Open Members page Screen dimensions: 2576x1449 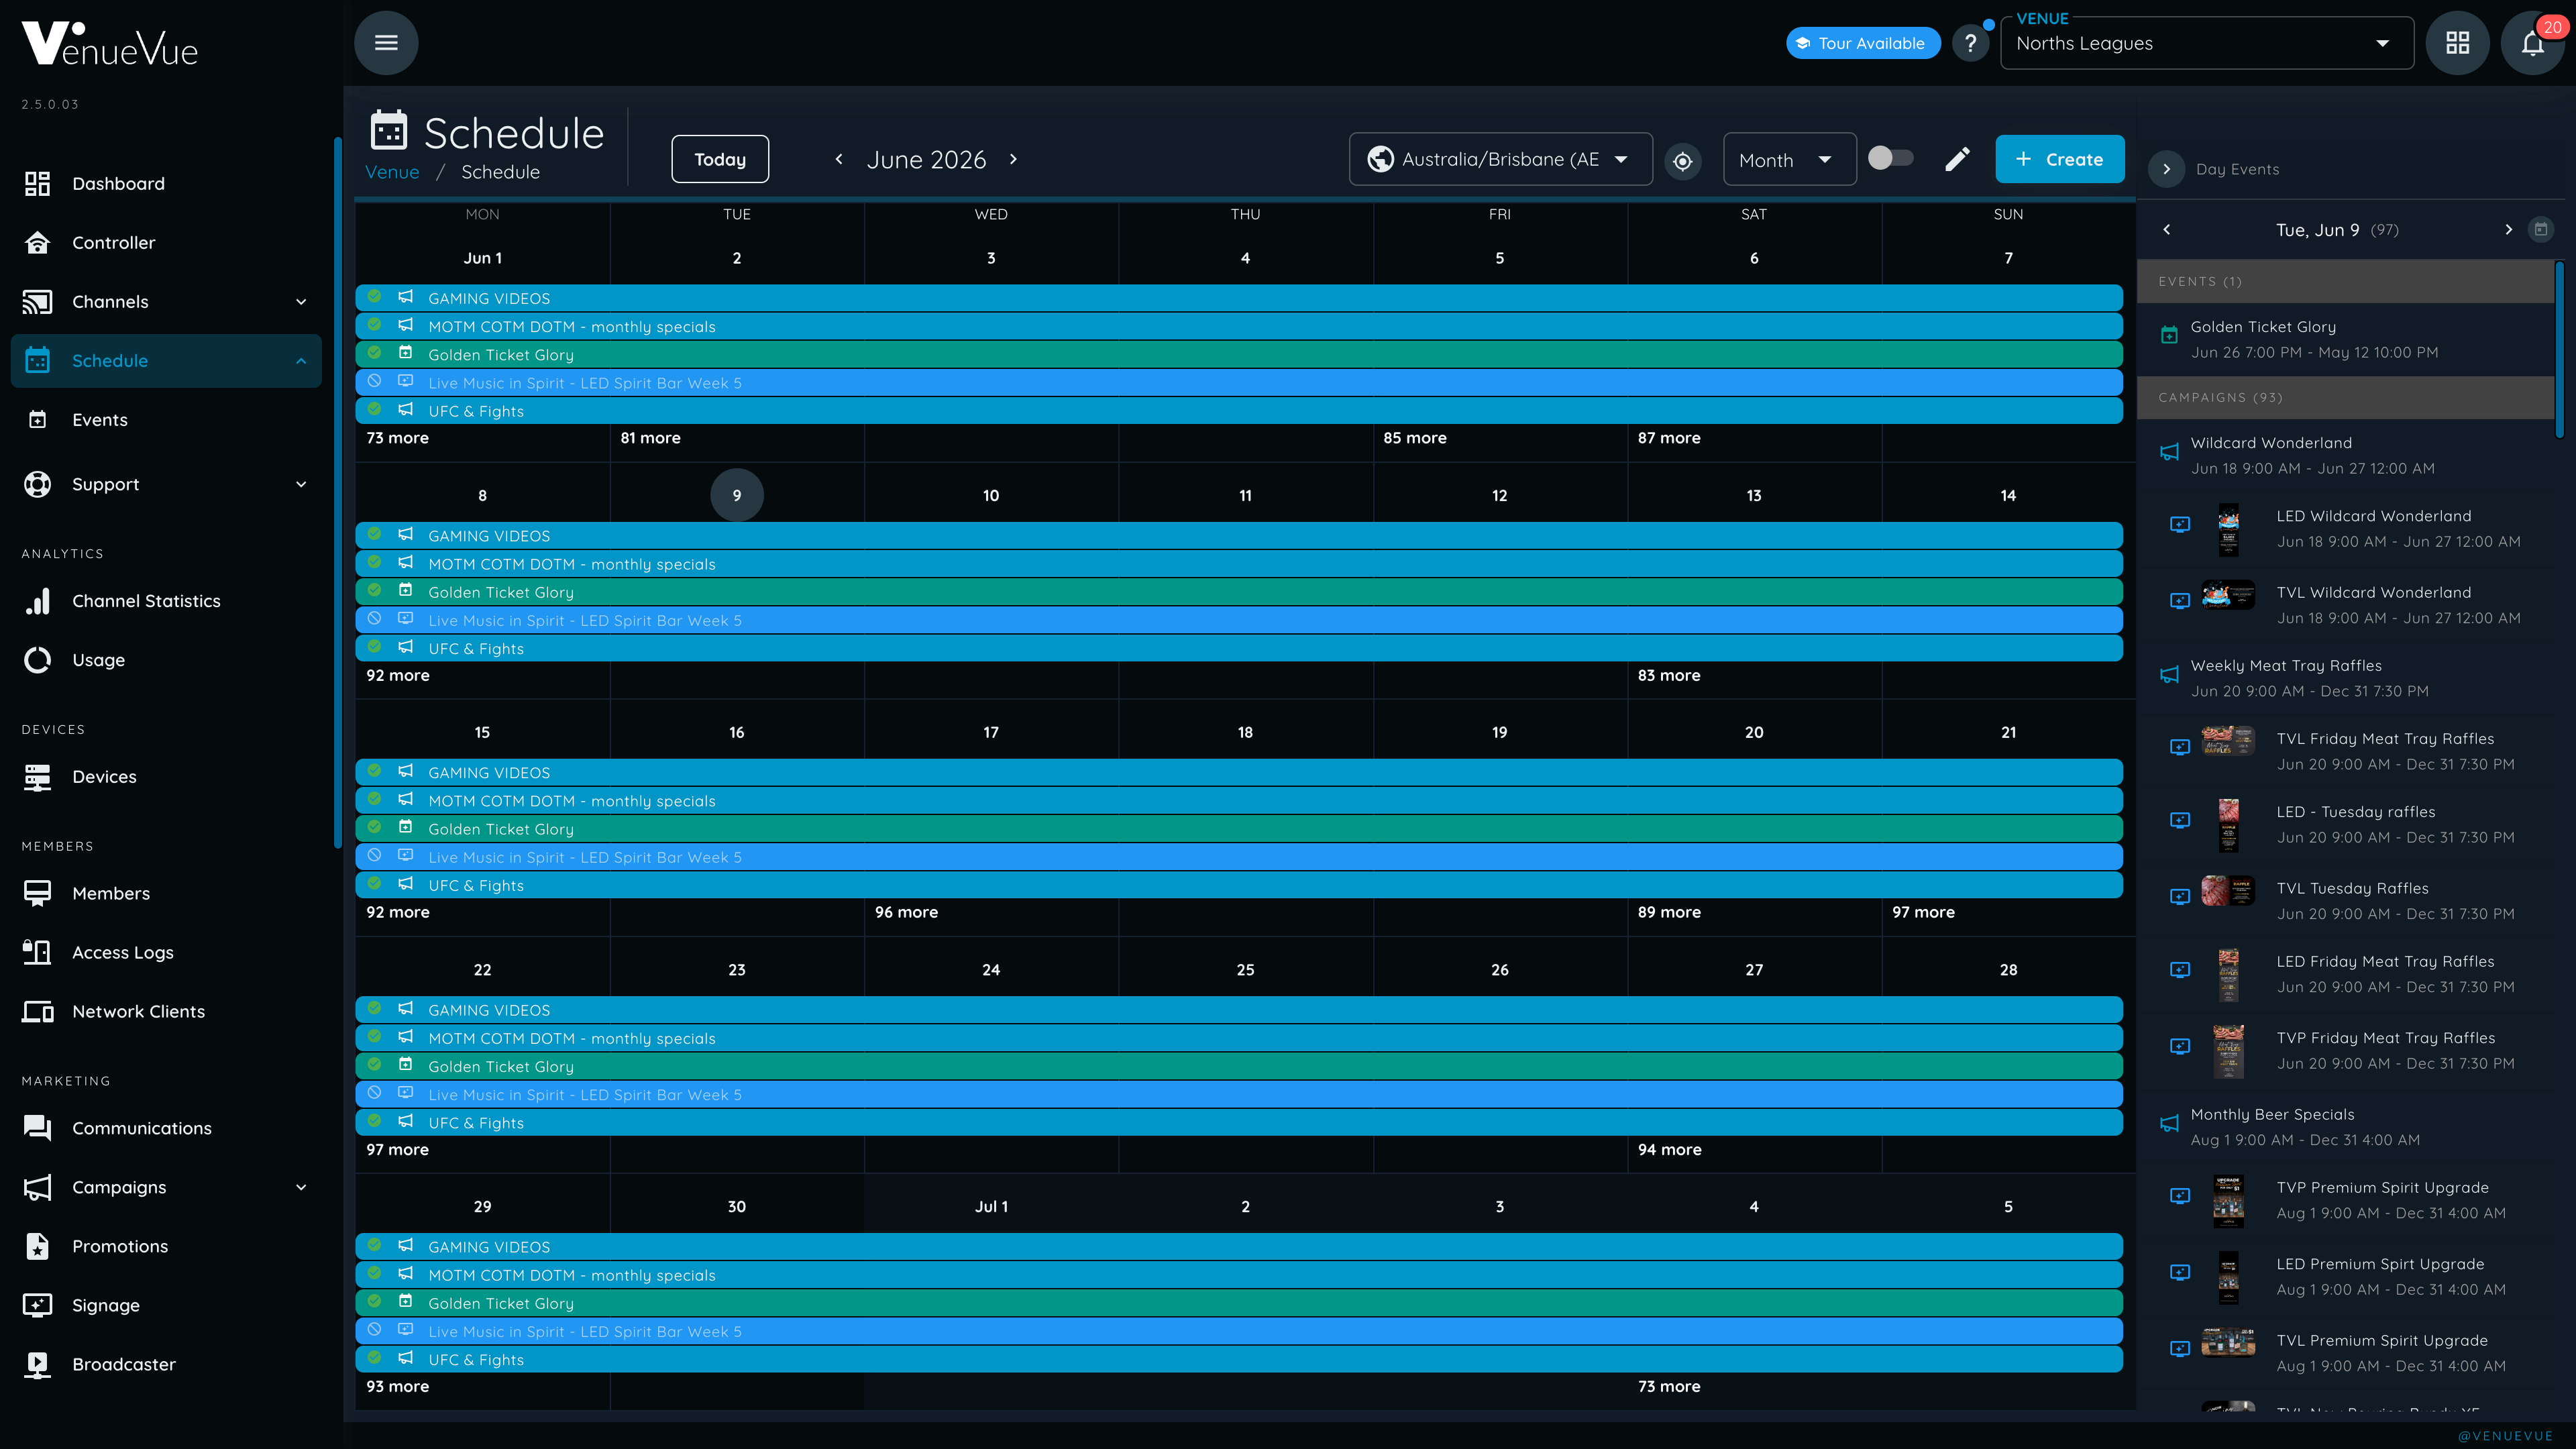click(x=166, y=894)
